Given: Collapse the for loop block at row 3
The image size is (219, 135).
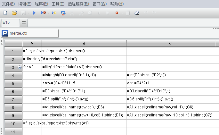Looking at the screenshot, I should 20,67.
